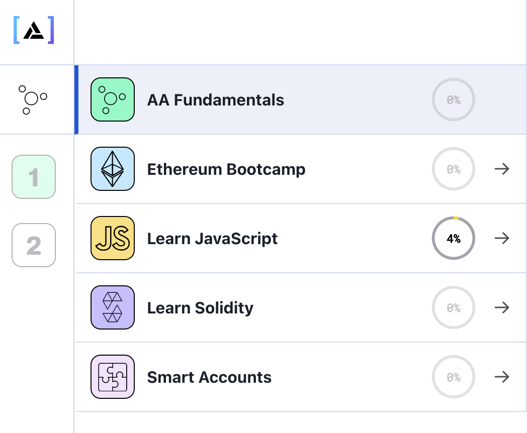Viewport: 527px width, 433px height.
Task: Select the Learn JavaScript course title
Action: click(x=212, y=239)
